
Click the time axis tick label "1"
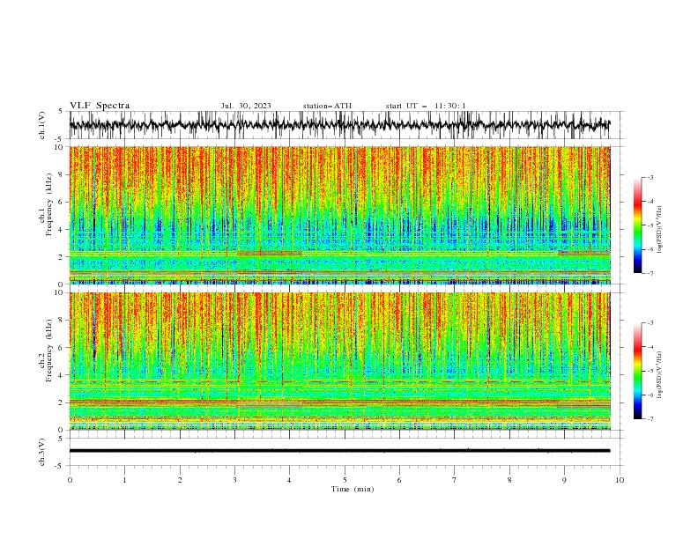(x=124, y=480)
